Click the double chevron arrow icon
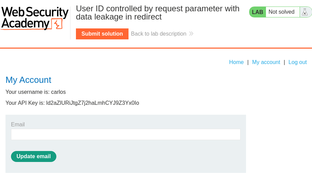Screen dimensions: 312x176 click(x=191, y=34)
